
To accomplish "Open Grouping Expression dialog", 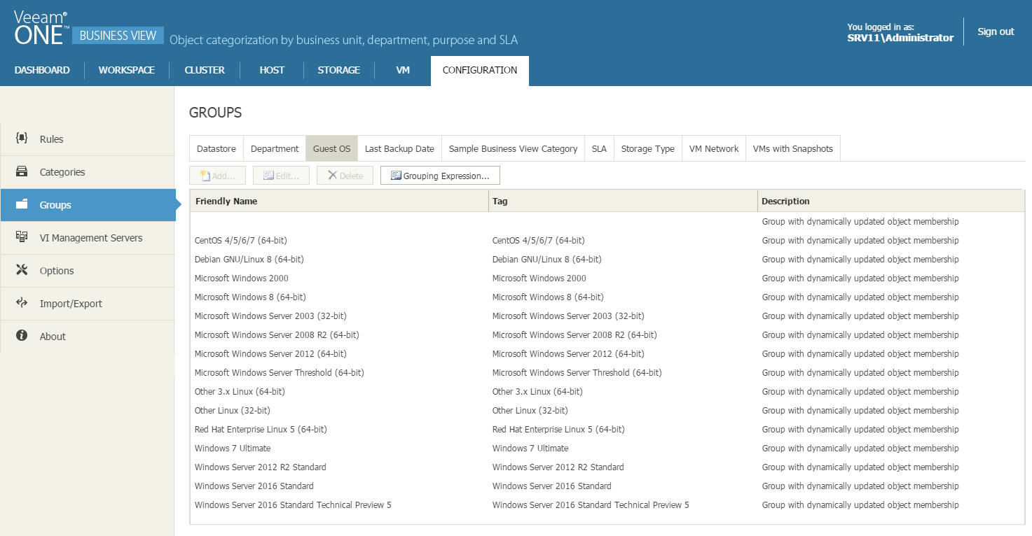I will (x=440, y=176).
